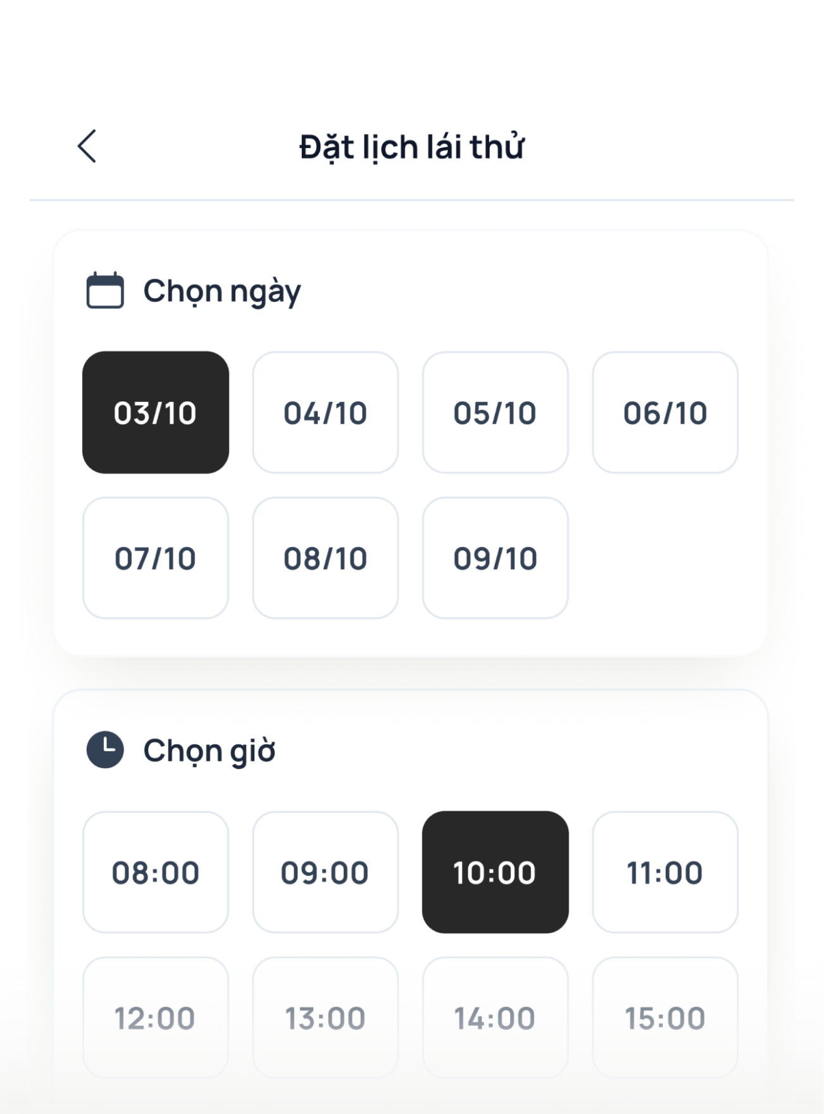Select the 12:00 time slot
The width and height of the screenshot is (824, 1114).
pos(156,1018)
